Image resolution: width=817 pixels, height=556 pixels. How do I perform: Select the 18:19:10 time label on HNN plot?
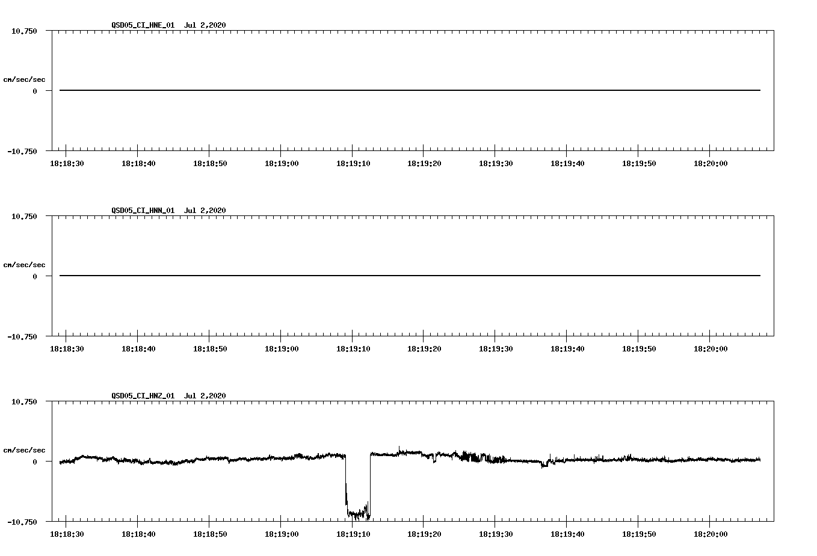(353, 348)
